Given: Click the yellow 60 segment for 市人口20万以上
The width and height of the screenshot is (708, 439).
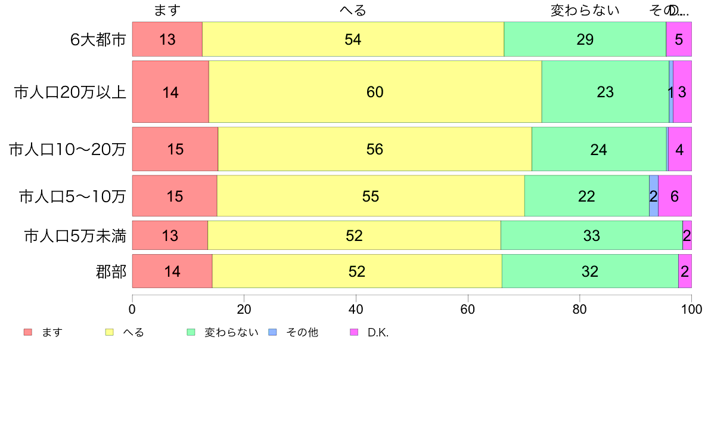Looking at the screenshot, I should pos(375,92).
